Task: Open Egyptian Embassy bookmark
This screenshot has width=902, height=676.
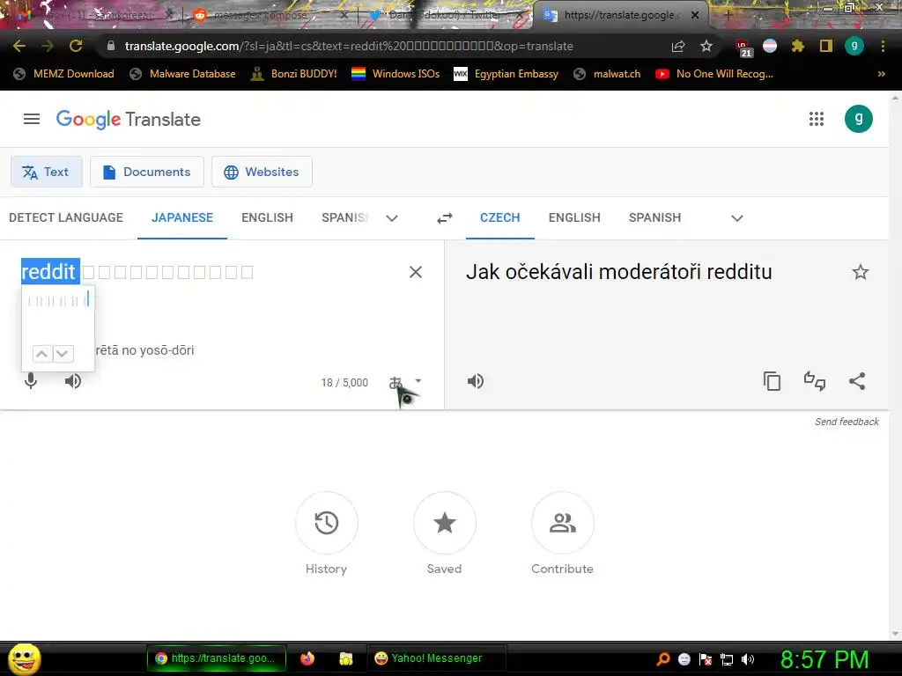Action: coord(506,74)
